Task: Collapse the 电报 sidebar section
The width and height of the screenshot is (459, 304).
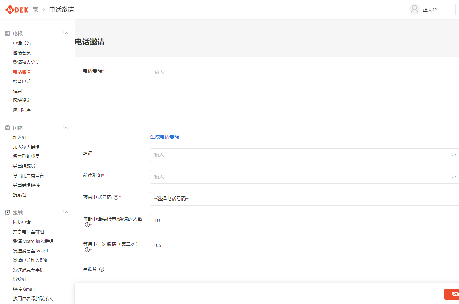Action: point(66,33)
